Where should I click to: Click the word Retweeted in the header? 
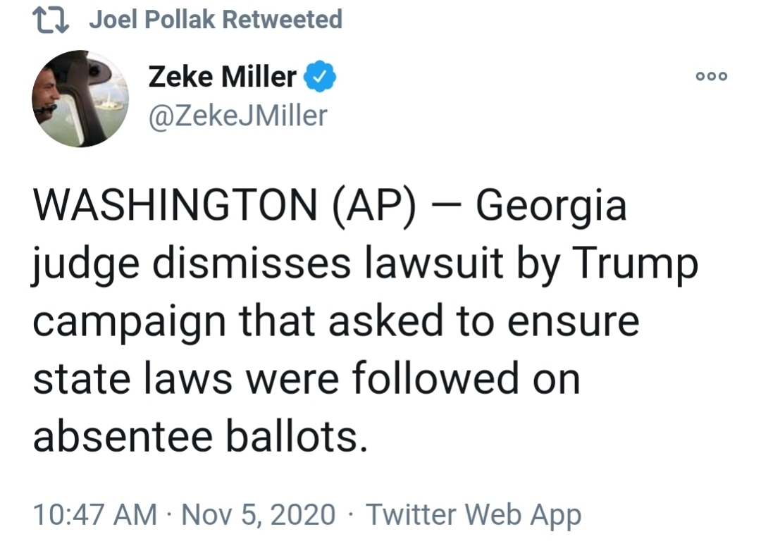[283, 20]
